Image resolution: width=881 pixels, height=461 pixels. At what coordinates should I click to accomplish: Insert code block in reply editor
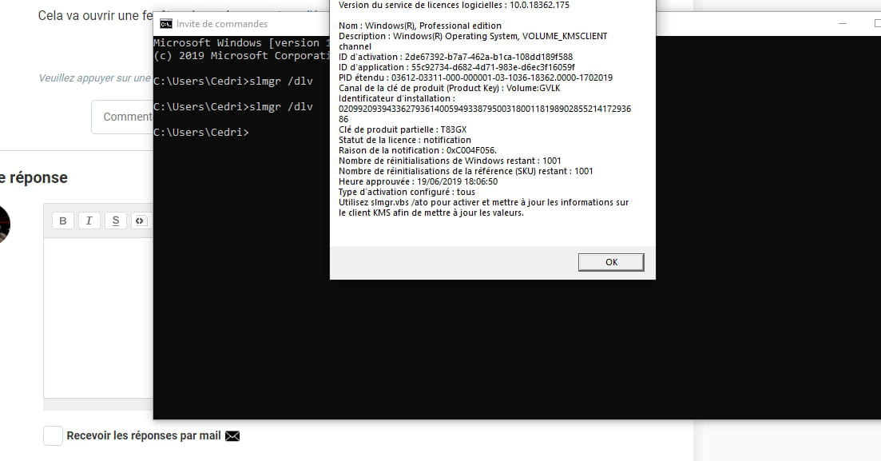point(140,221)
